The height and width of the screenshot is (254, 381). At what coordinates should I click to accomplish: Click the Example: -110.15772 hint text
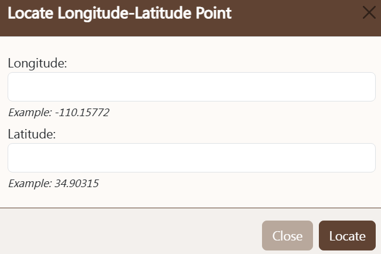[x=59, y=113]
